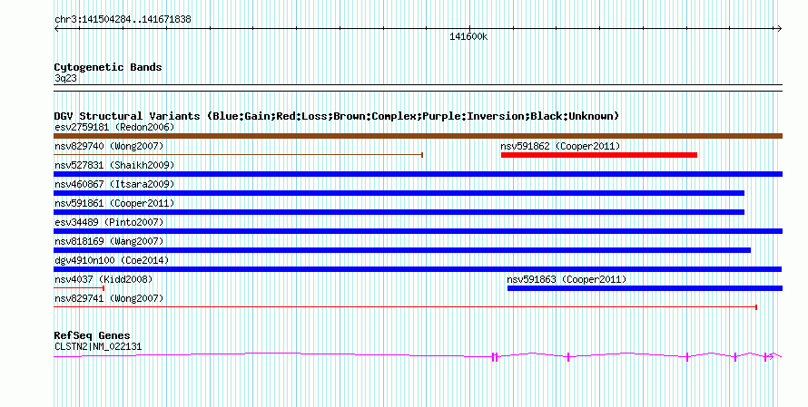Click the Cytogenetic Bands track title
Screen dimensions: 808x407
108,67
